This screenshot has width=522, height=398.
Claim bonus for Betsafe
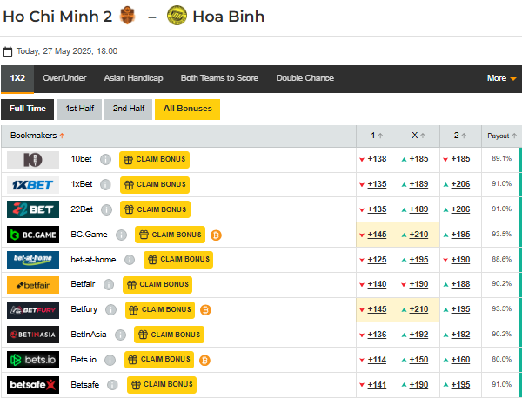[x=162, y=384]
